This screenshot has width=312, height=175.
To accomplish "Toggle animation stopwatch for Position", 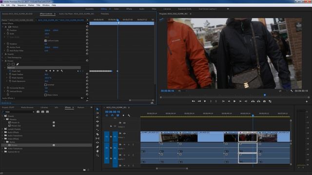I will pyautogui.click(x=8, y=30).
